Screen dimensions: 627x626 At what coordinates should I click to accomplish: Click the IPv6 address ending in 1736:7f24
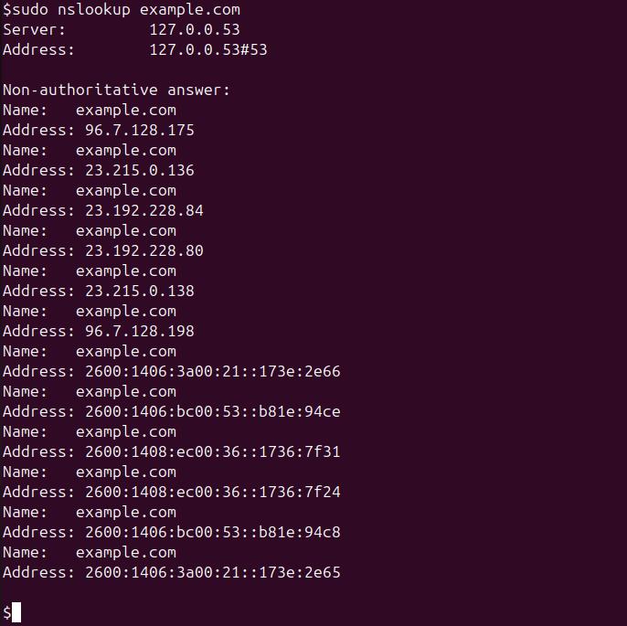(213, 492)
